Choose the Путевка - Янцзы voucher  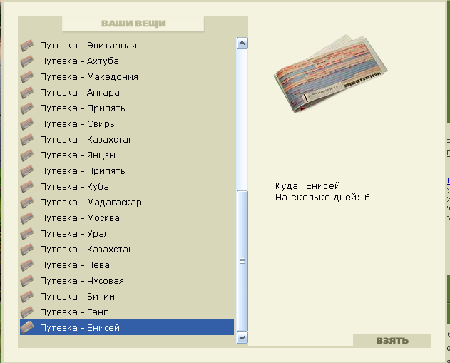pos(127,155)
